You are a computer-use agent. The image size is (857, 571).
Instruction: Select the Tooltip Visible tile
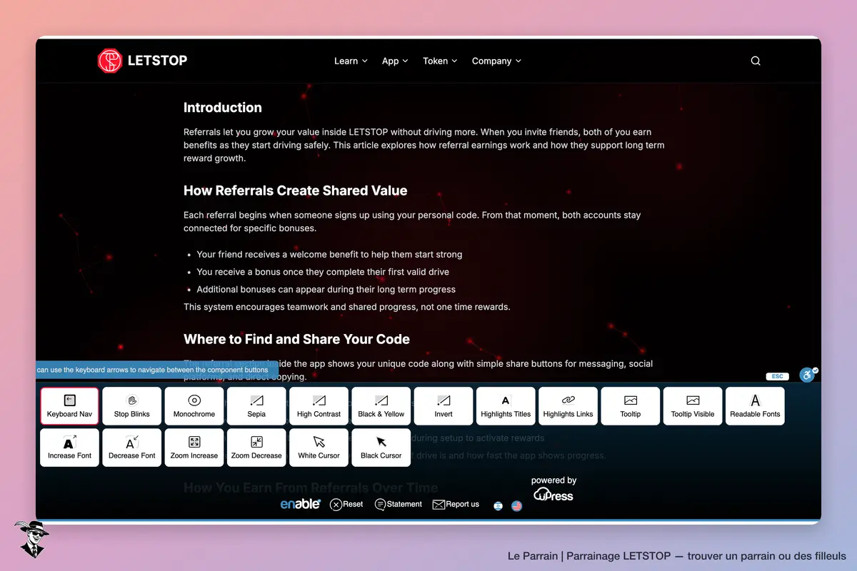point(693,406)
